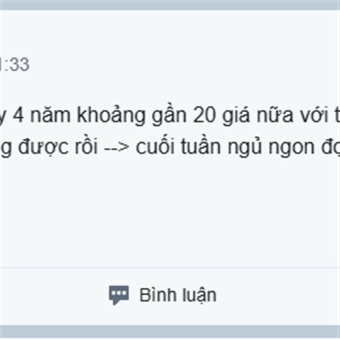The height and width of the screenshot is (340, 340).
Task: Click the grey-blue bar above the post
Action: [170, 5]
